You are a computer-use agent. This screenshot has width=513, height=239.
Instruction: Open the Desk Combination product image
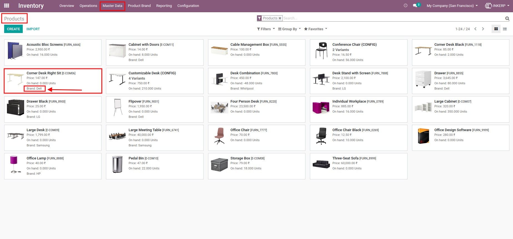(x=219, y=79)
